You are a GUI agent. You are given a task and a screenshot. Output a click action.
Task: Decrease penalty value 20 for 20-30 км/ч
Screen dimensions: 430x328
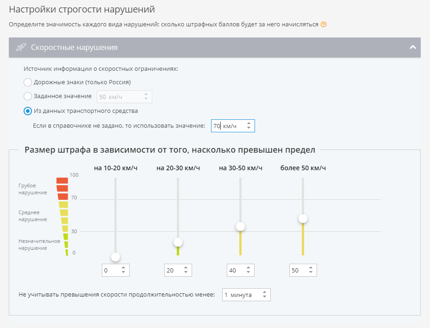point(186,273)
